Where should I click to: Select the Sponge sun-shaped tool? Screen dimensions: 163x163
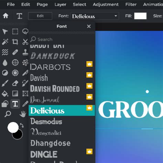click(15, 73)
